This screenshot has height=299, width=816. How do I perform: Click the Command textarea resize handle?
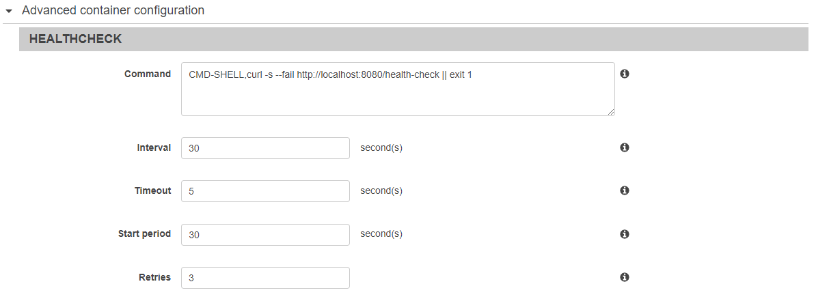point(611,112)
